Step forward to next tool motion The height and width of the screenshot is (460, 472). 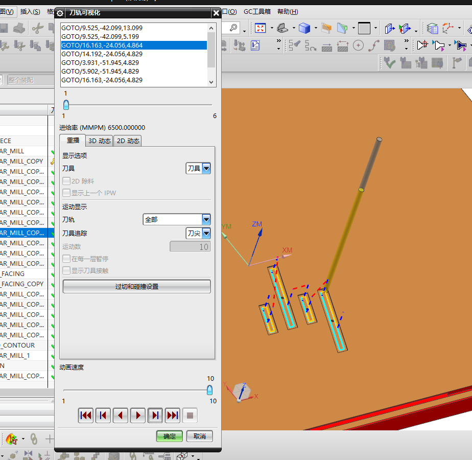(x=155, y=416)
